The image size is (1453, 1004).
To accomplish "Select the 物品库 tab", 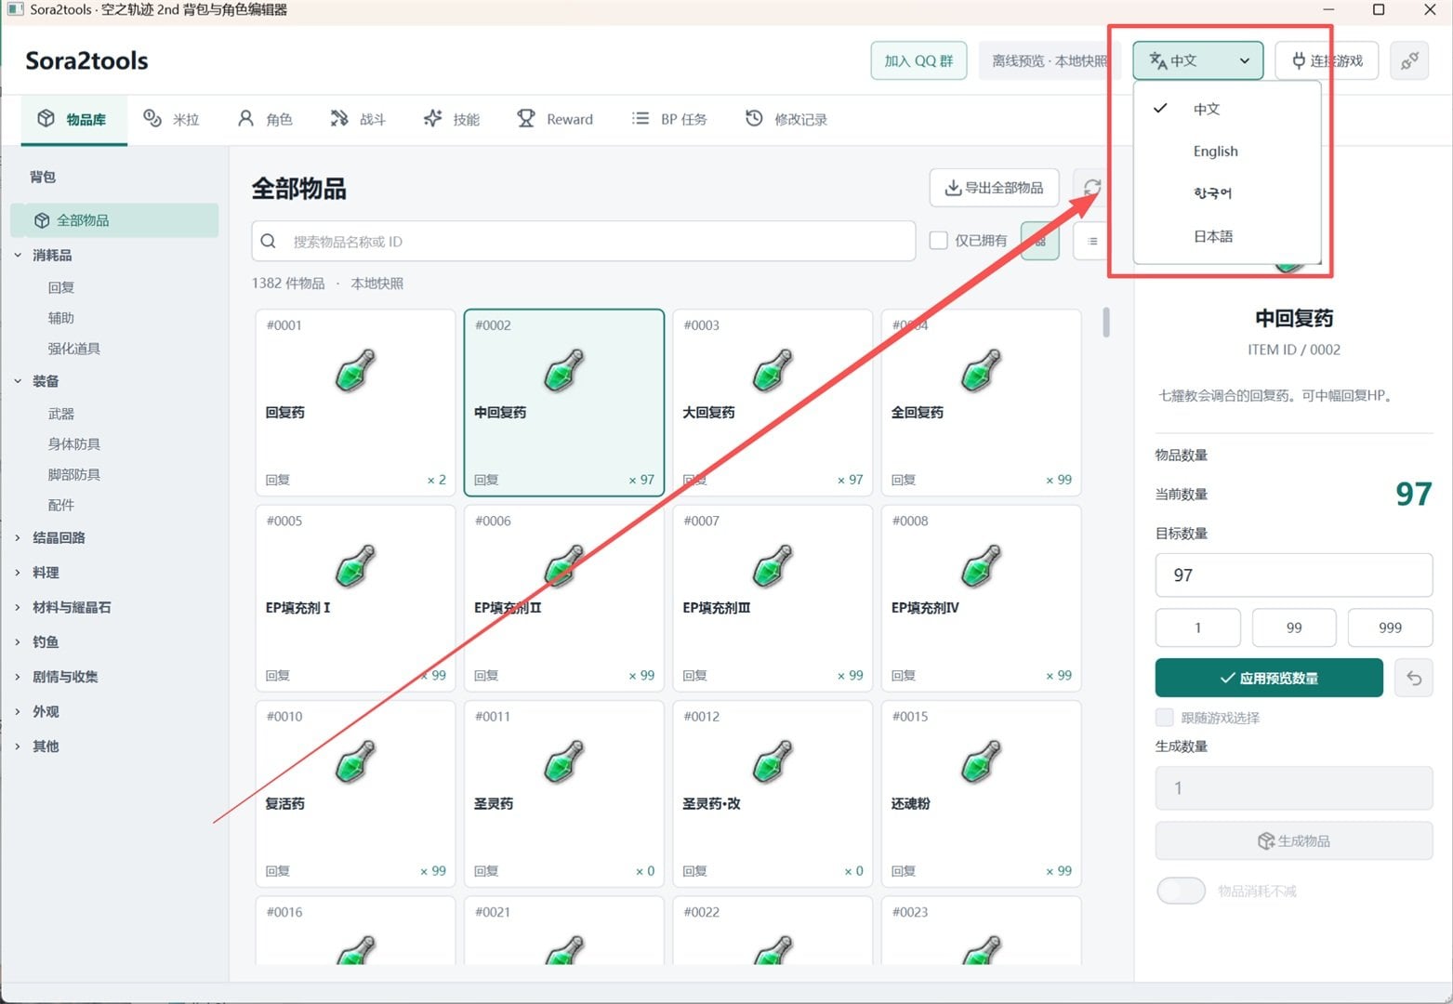I will [73, 119].
